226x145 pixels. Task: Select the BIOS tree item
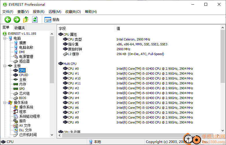click(x=23, y=98)
